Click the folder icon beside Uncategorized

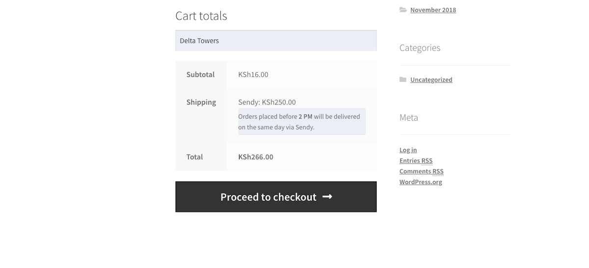pos(403,80)
